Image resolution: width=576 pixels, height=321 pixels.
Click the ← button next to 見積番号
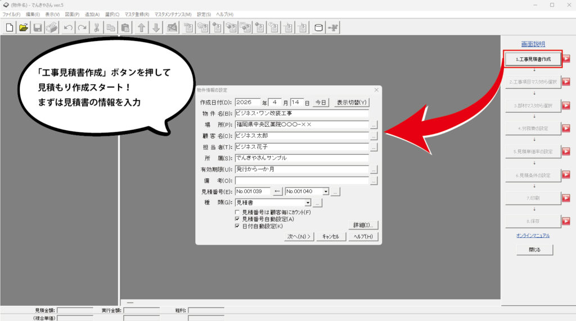pyautogui.click(x=277, y=192)
